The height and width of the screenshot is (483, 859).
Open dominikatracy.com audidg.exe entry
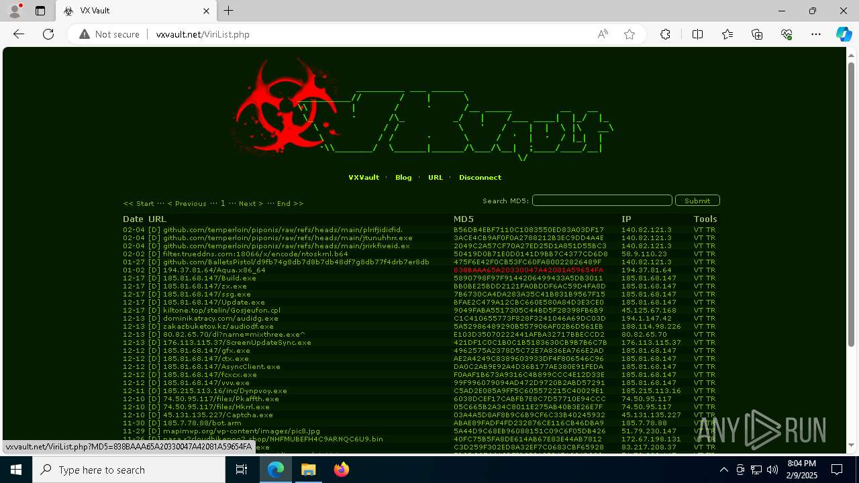[x=221, y=319]
